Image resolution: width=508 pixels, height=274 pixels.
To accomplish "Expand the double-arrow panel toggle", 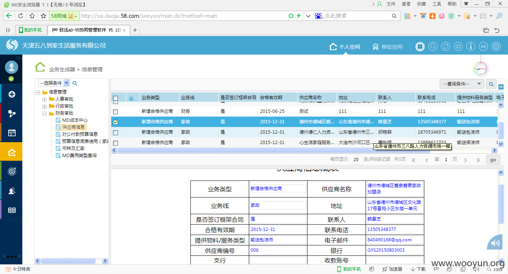I will [x=501, y=87].
